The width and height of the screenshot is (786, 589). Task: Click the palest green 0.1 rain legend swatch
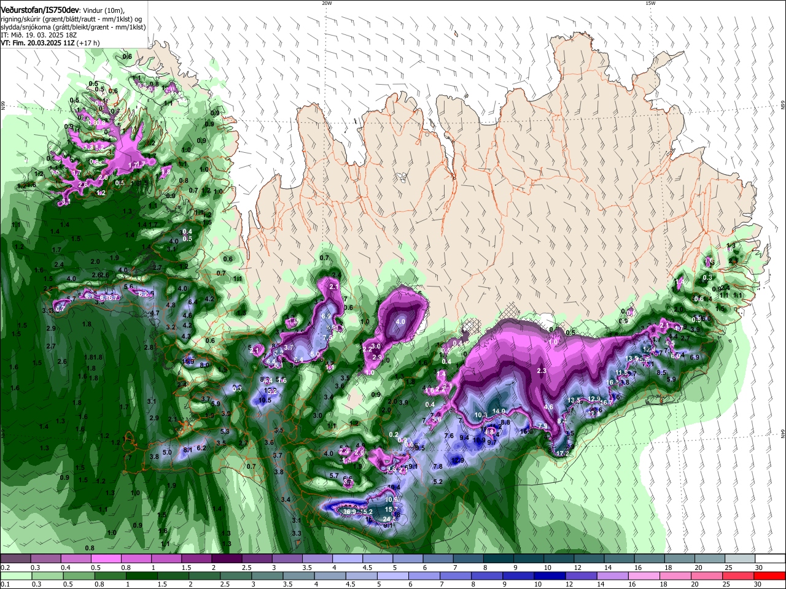coord(15,576)
